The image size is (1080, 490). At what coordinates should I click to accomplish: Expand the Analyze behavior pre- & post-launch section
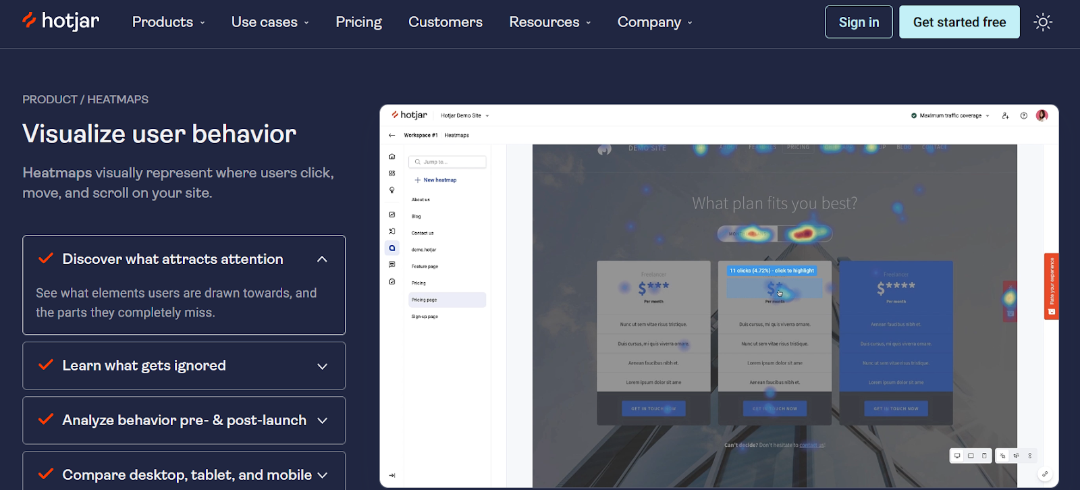click(184, 420)
